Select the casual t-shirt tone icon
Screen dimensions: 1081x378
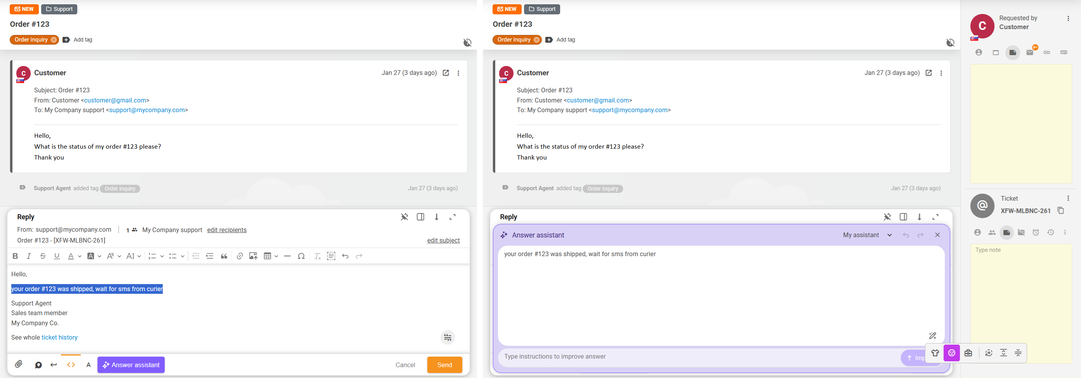[x=935, y=353]
